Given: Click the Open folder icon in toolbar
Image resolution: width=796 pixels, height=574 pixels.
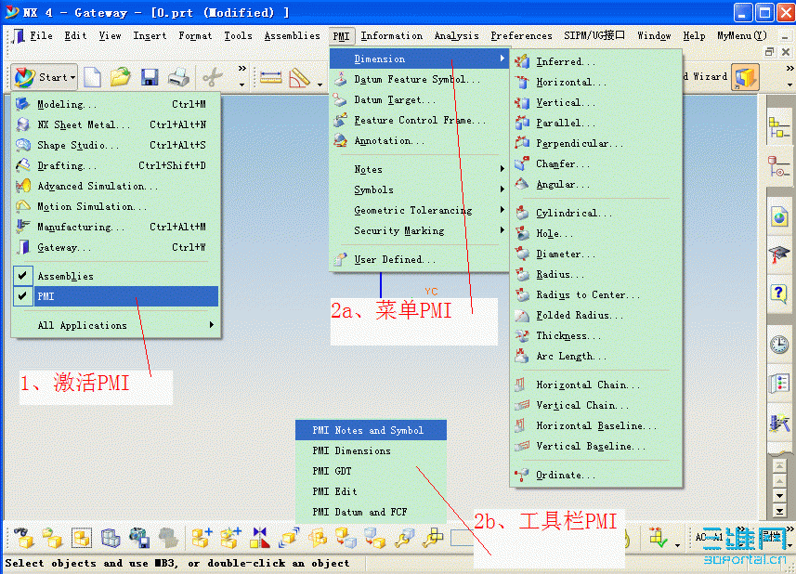Looking at the screenshot, I should (121, 78).
